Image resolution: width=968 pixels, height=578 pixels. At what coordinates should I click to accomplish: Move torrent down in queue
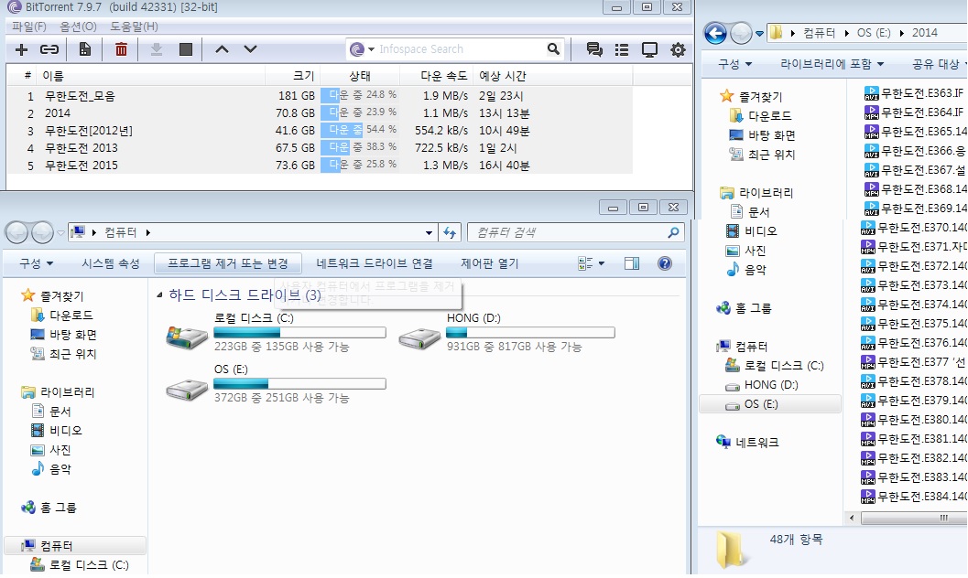(250, 49)
